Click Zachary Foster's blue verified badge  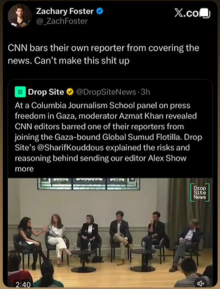(100, 11)
